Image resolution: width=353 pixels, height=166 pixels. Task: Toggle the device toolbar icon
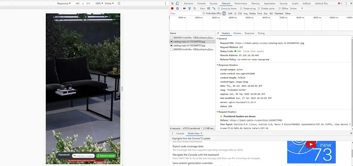click(x=177, y=3)
